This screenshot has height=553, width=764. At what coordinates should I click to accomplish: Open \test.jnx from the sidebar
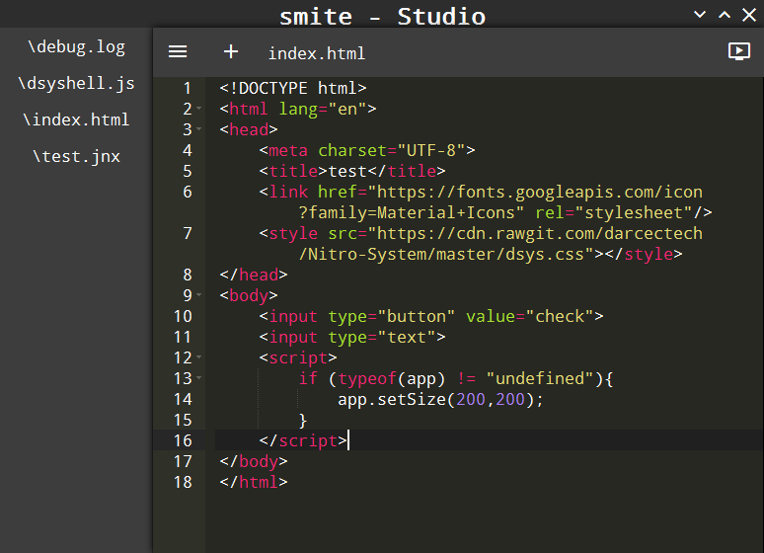76,157
